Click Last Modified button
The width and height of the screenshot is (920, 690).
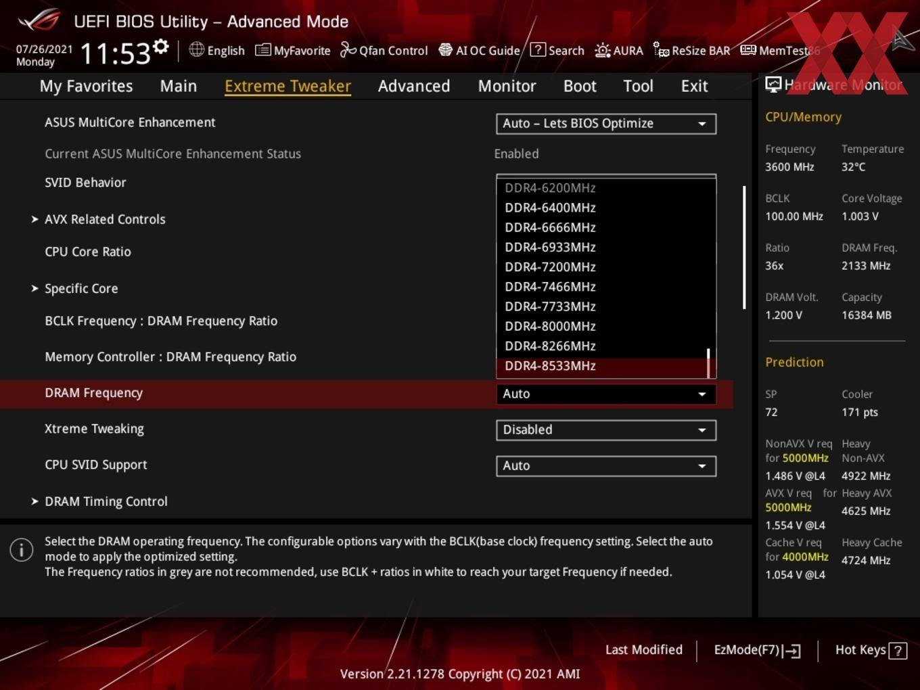point(644,650)
